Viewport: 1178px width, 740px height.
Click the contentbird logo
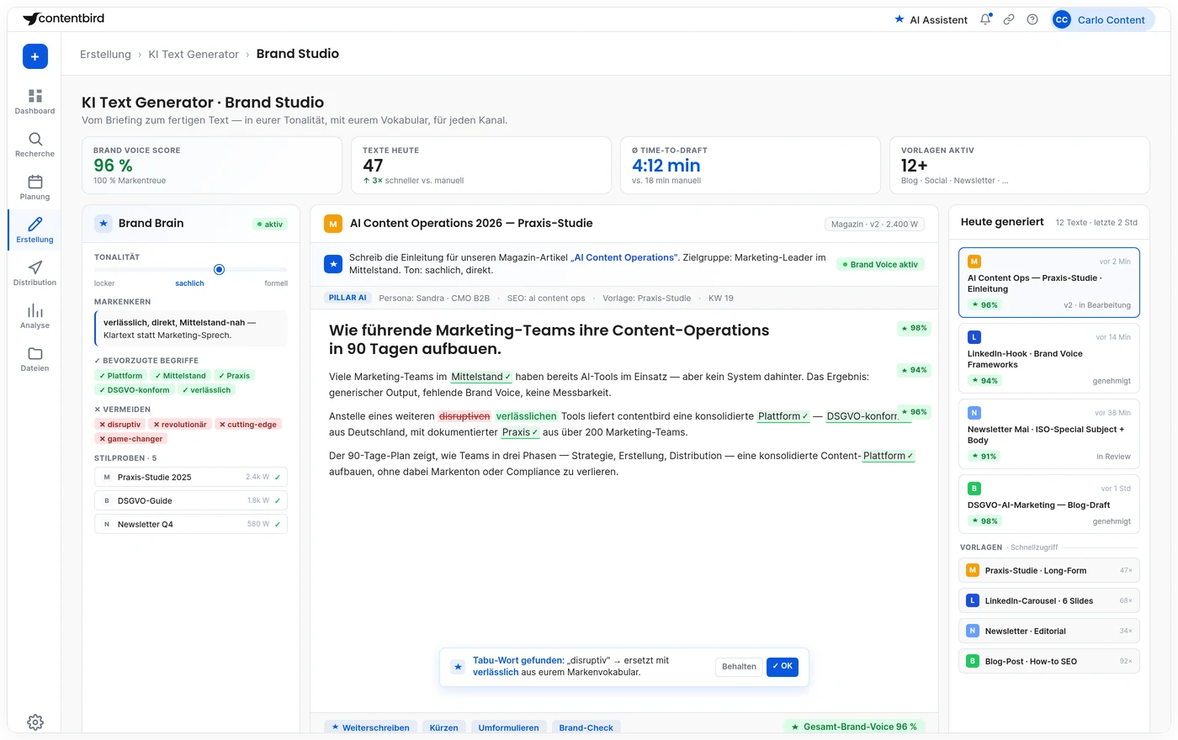tap(64, 18)
